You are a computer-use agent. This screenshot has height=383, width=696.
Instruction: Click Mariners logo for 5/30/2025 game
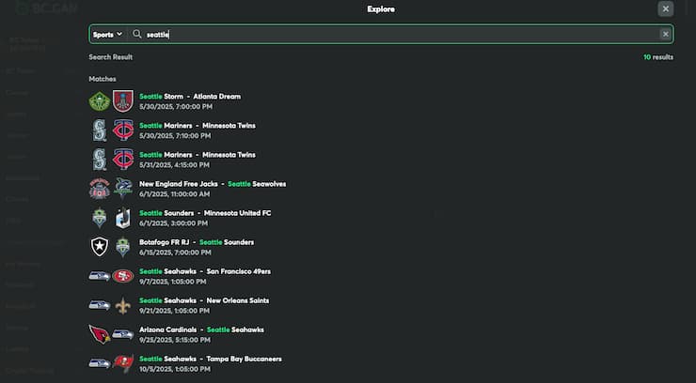pyautogui.click(x=100, y=130)
